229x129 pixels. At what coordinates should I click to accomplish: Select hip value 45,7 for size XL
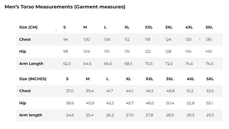click(130, 103)
